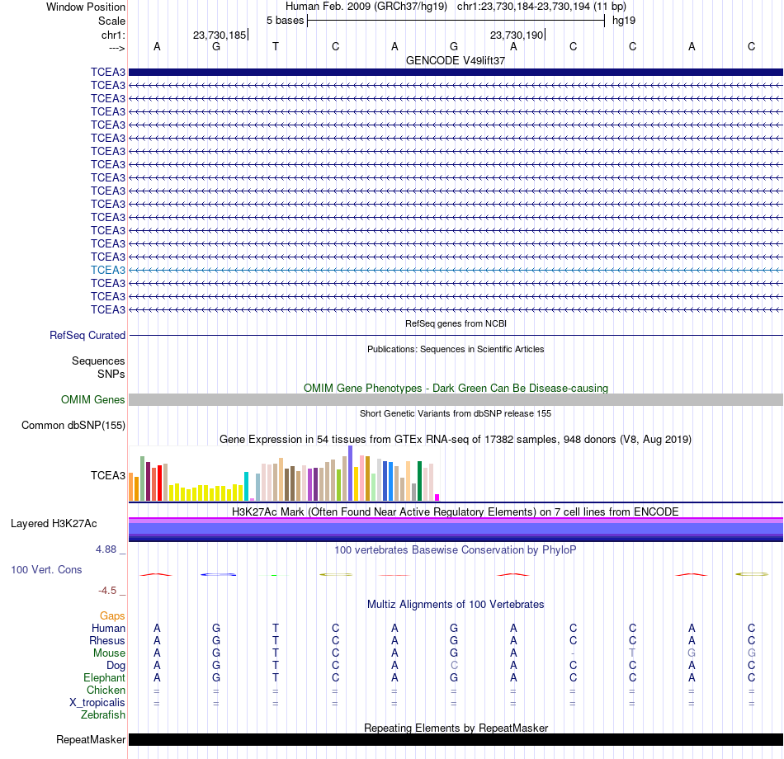Open "Repeating Elements by RepeatMasker" title
This screenshot has height=759, width=784.
[456, 728]
